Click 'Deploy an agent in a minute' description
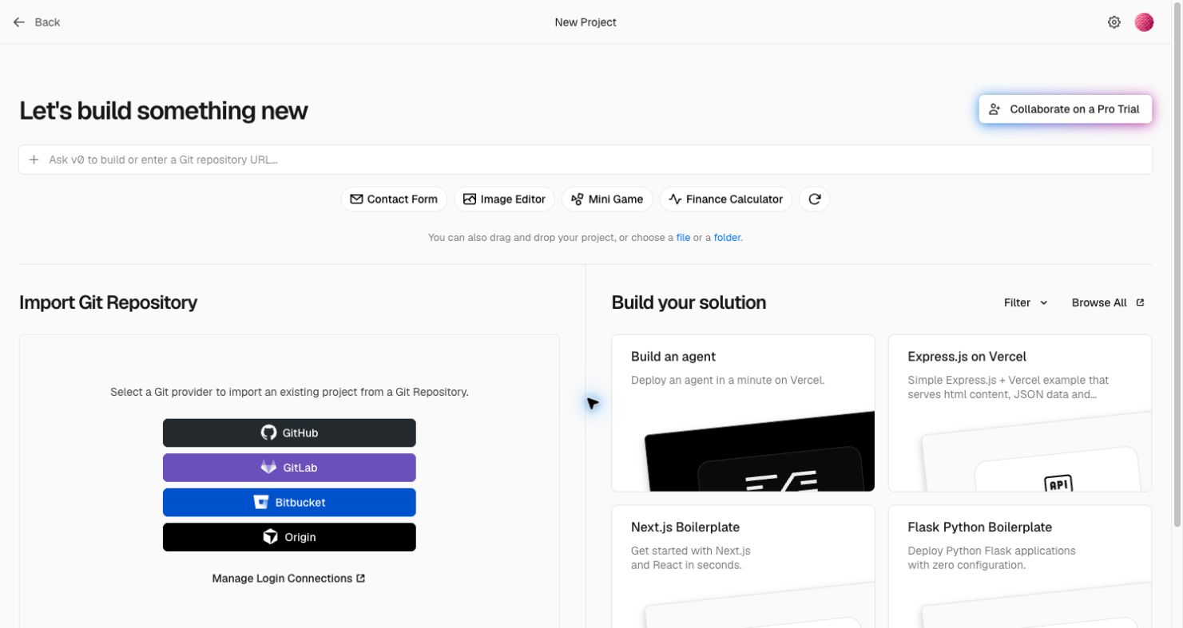Viewport: 1183px width, 628px height. coord(728,381)
